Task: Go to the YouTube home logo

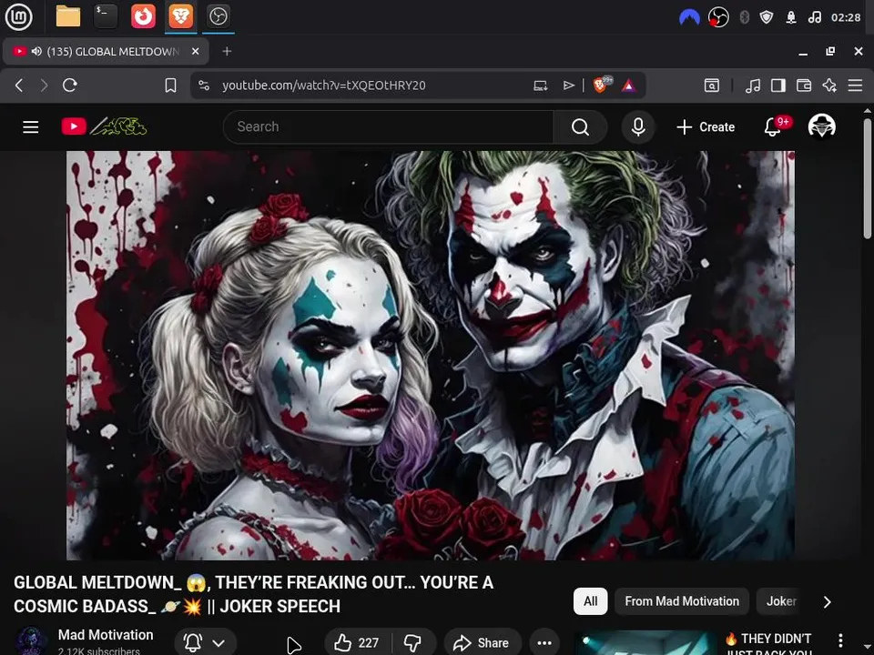Action: tap(104, 127)
